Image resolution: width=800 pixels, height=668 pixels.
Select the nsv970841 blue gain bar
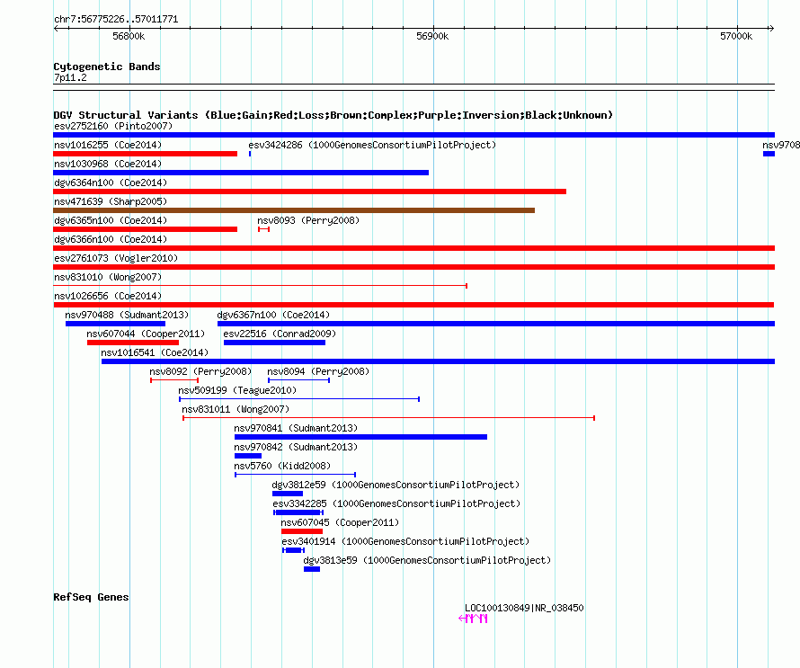point(360,437)
